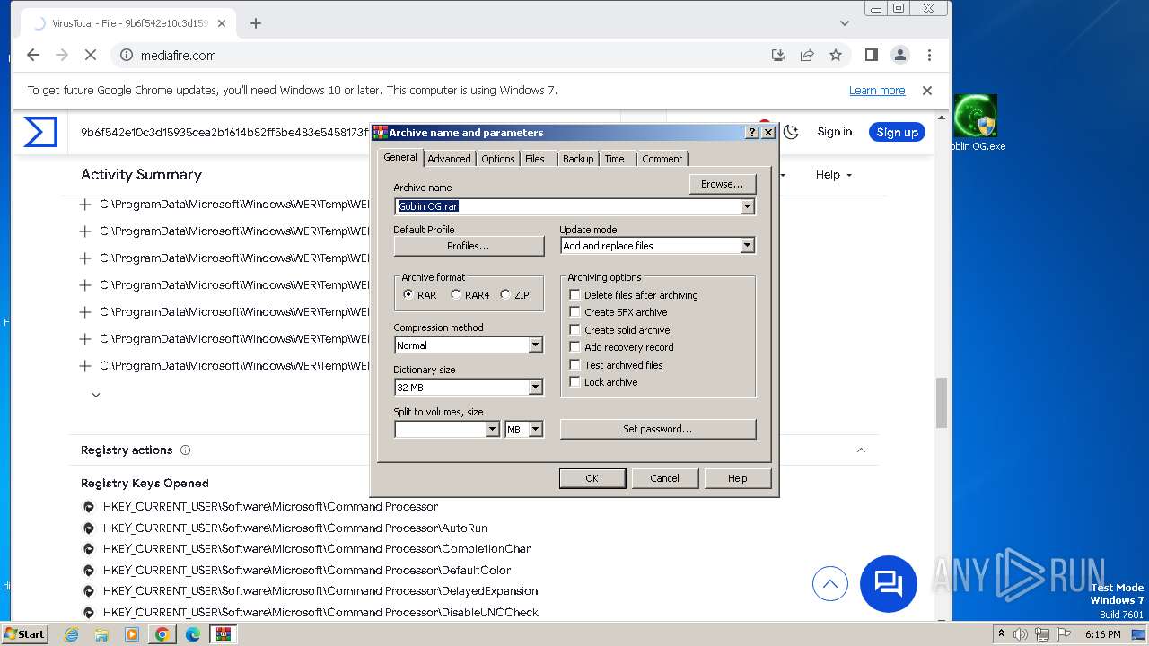
Task: Confirm archive dialog with OK
Action: click(x=592, y=478)
